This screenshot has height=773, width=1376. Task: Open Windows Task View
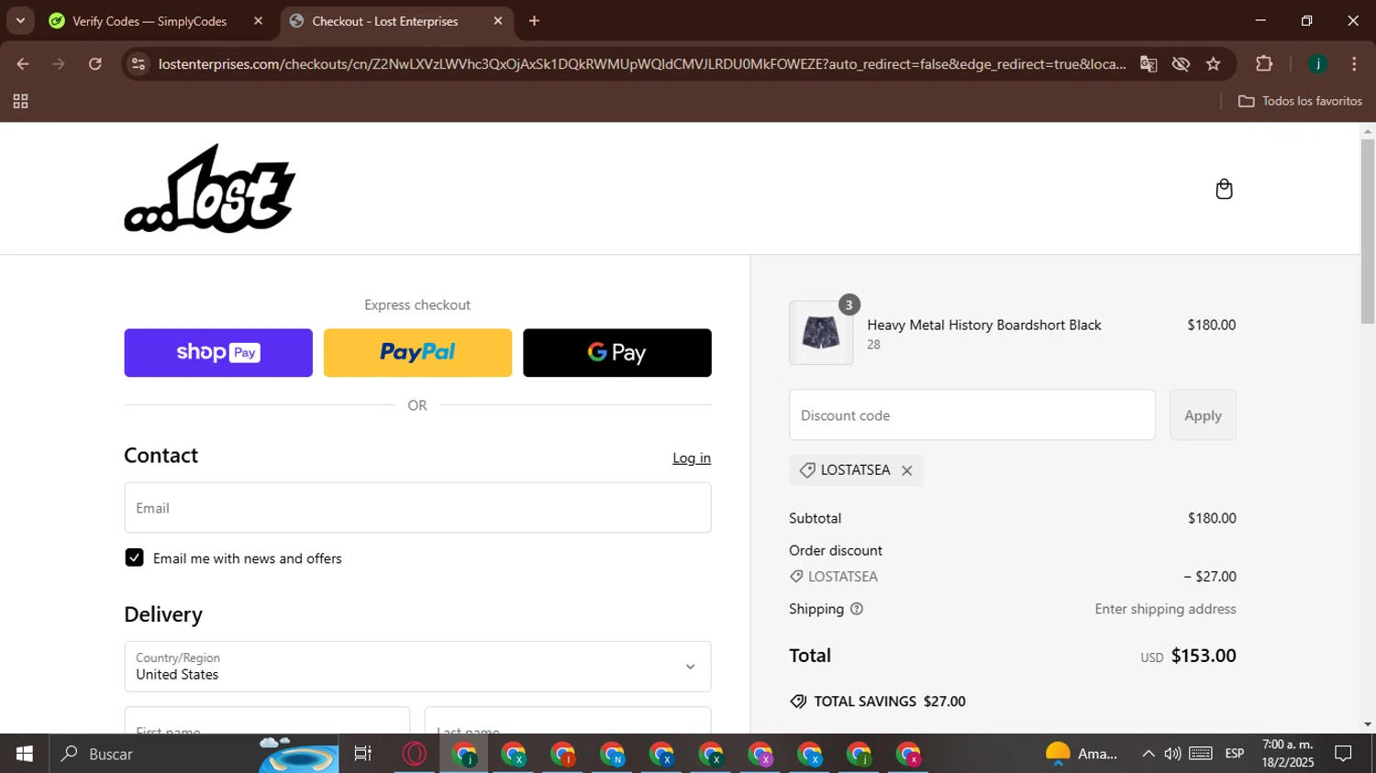(x=363, y=754)
